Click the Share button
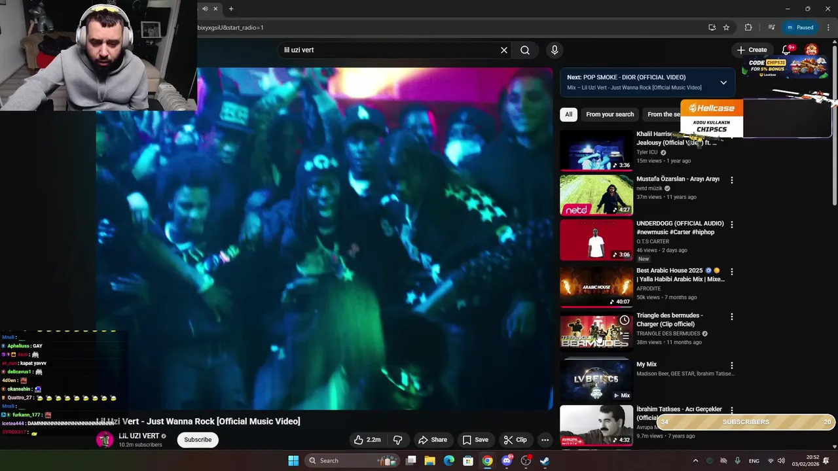 (433, 440)
